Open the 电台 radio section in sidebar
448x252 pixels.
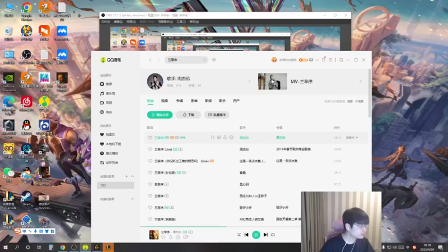[x=106, y=112]
